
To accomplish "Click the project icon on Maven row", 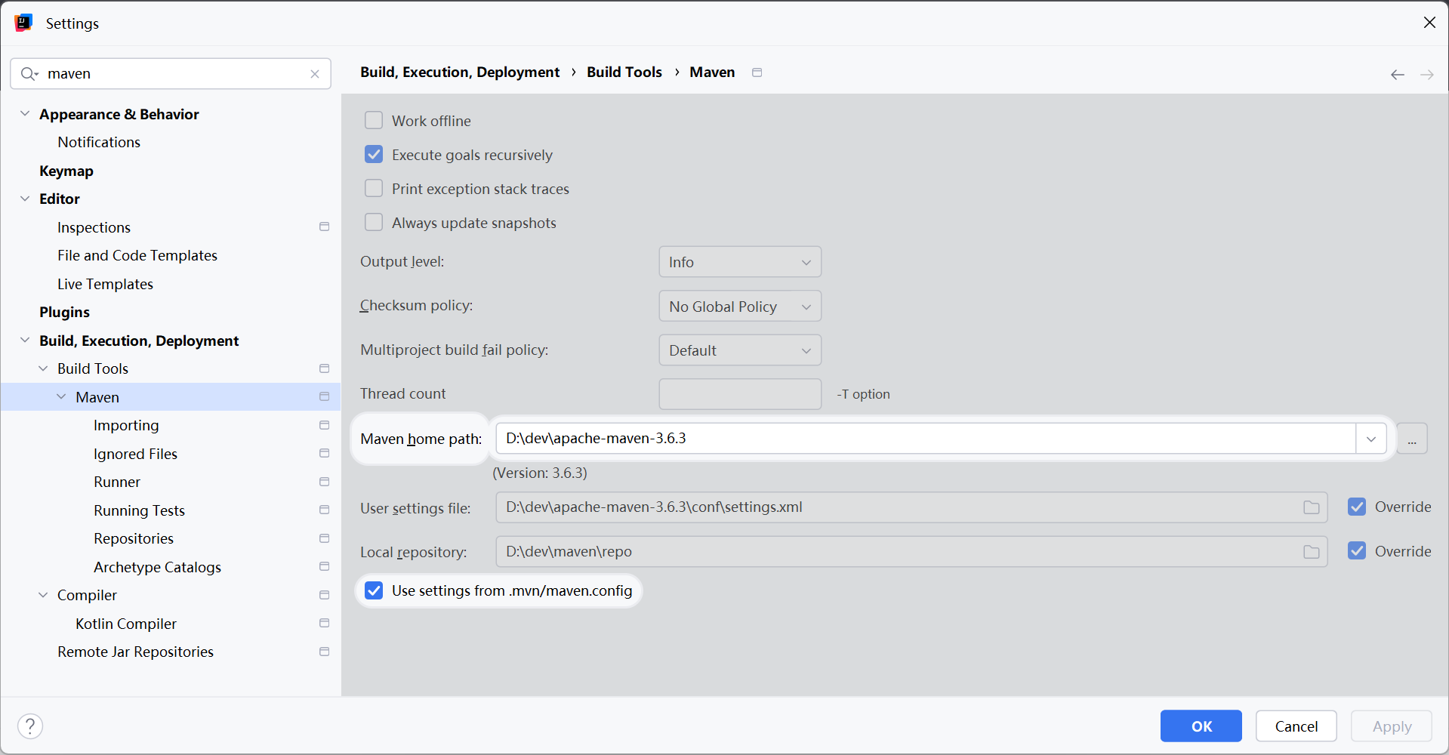I will [325, 397].
